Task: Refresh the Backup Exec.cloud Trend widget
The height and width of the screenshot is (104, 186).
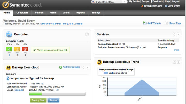Action: (174, 62)
